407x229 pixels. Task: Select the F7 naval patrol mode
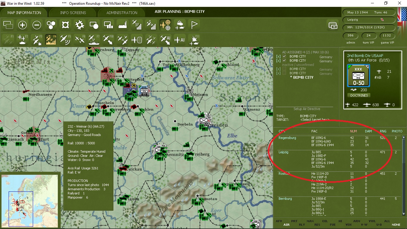94,39
